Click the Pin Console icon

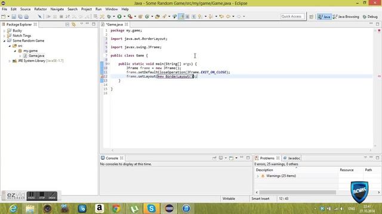tap(214, 158)
